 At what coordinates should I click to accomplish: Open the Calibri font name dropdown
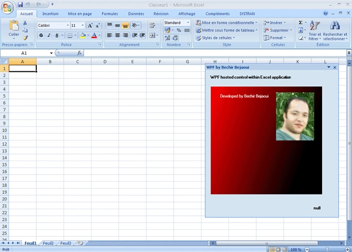point(68,25)
